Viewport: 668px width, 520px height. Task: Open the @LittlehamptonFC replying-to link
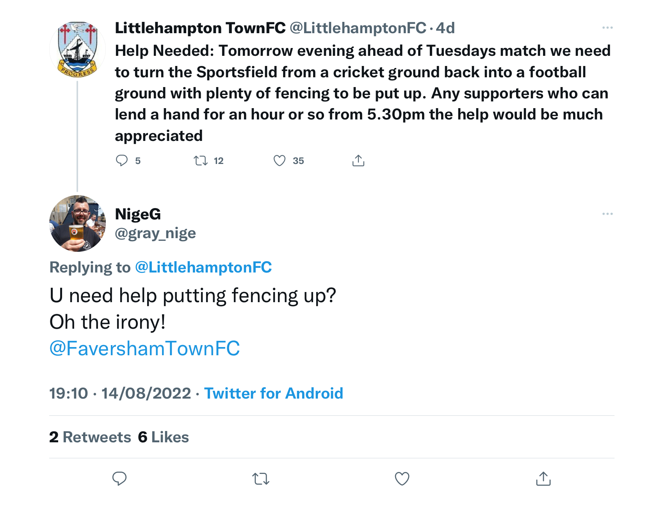[x=203, y=267]
